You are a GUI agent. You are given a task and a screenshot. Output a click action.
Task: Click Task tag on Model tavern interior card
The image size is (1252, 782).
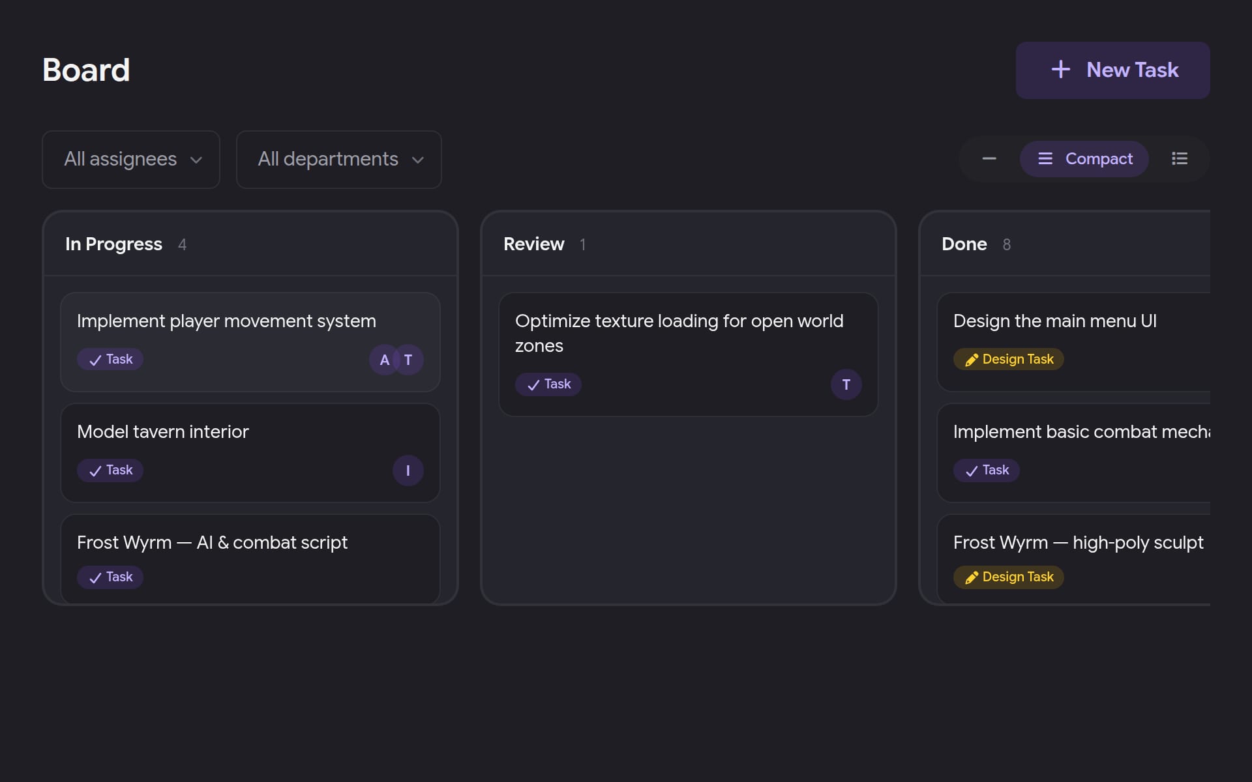pyautogui.click(x=110, y=470)
